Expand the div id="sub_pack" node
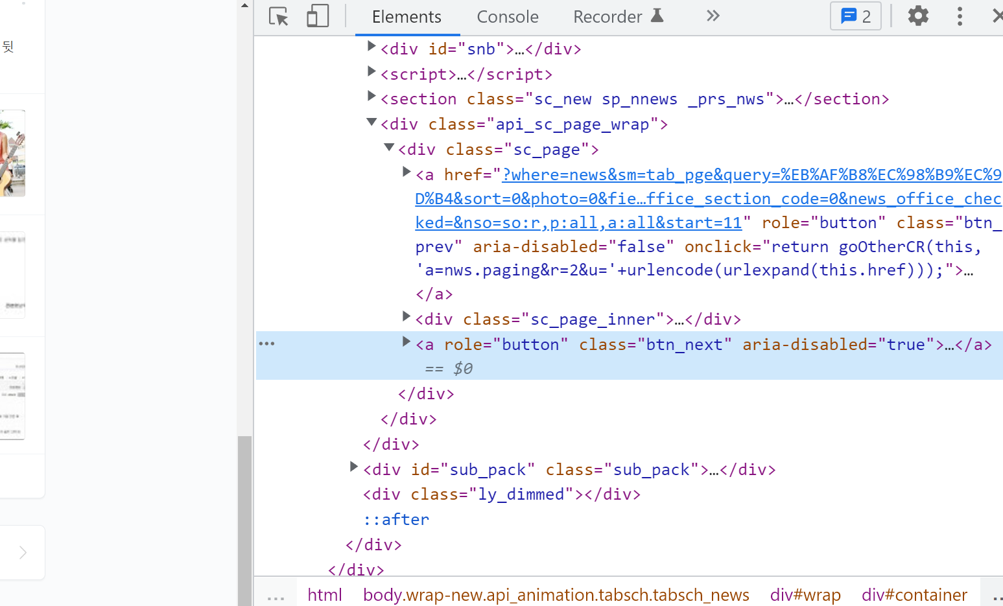1003x606 pixels. tap(354, 467)
